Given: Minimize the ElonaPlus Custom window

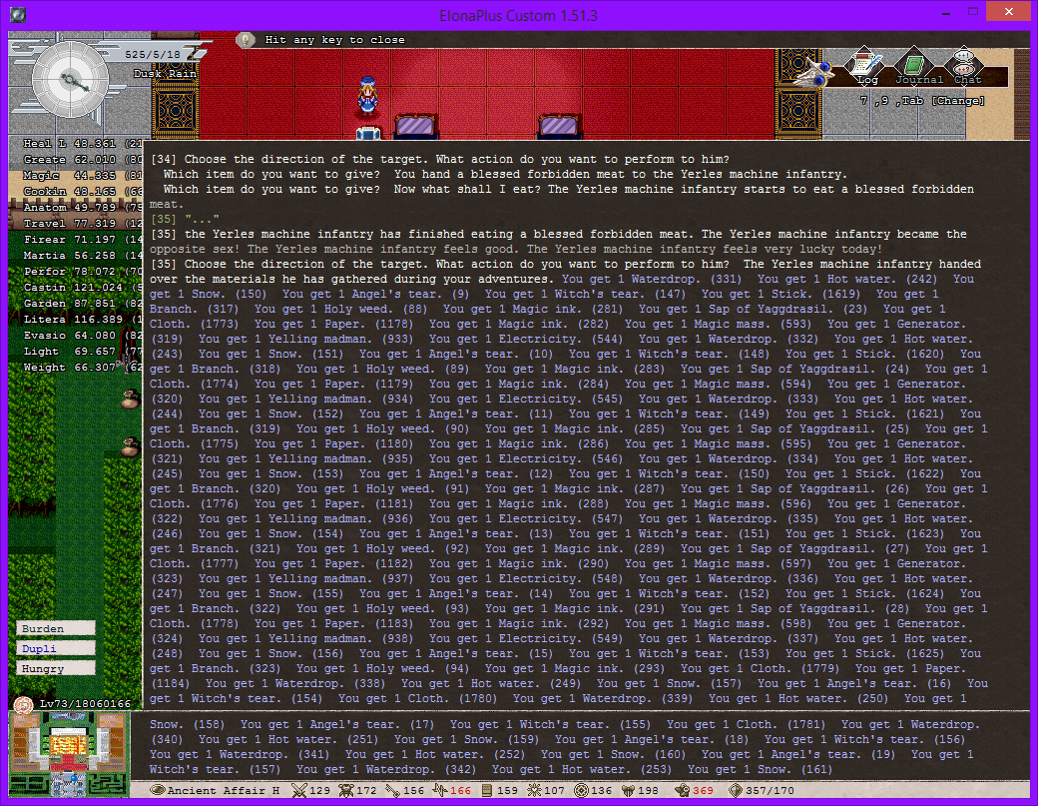Looking at the screenshot, I should (947, 12).
